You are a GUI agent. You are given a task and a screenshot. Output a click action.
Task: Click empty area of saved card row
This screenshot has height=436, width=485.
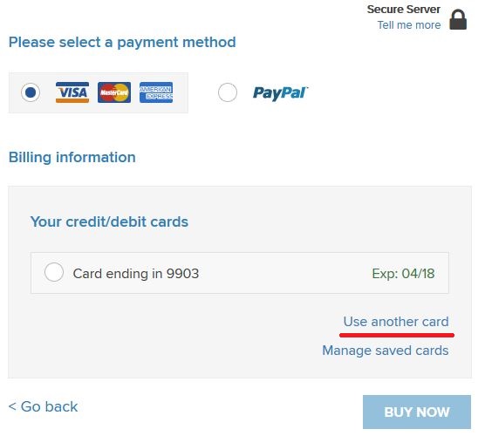pos(284,273)
